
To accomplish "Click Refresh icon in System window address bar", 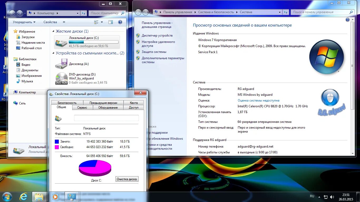I will coord(286,12).
